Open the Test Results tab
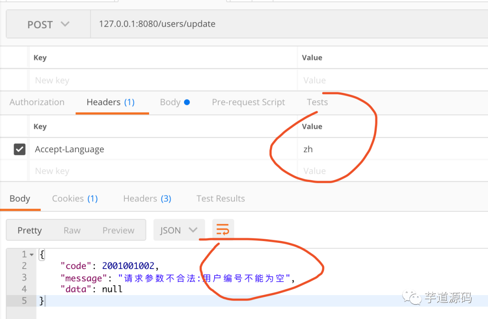The height and width of the screenshot is (319, 488). point(221,199)
